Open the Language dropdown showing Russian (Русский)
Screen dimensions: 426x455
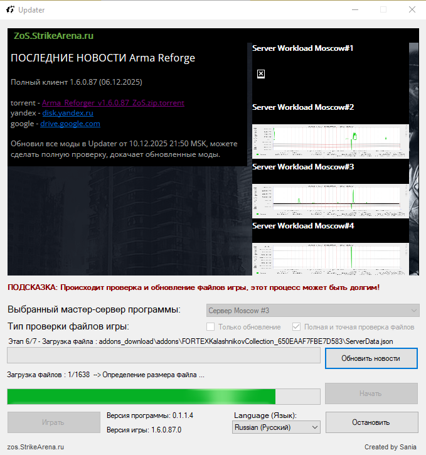[276, 427]
